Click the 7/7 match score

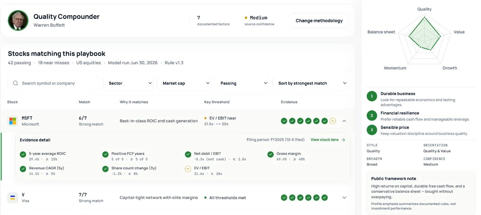[83, 195]
